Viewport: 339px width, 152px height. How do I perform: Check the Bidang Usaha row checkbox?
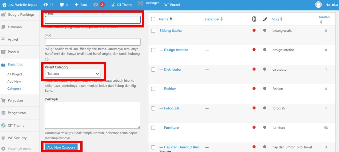[x=153, y=31]
